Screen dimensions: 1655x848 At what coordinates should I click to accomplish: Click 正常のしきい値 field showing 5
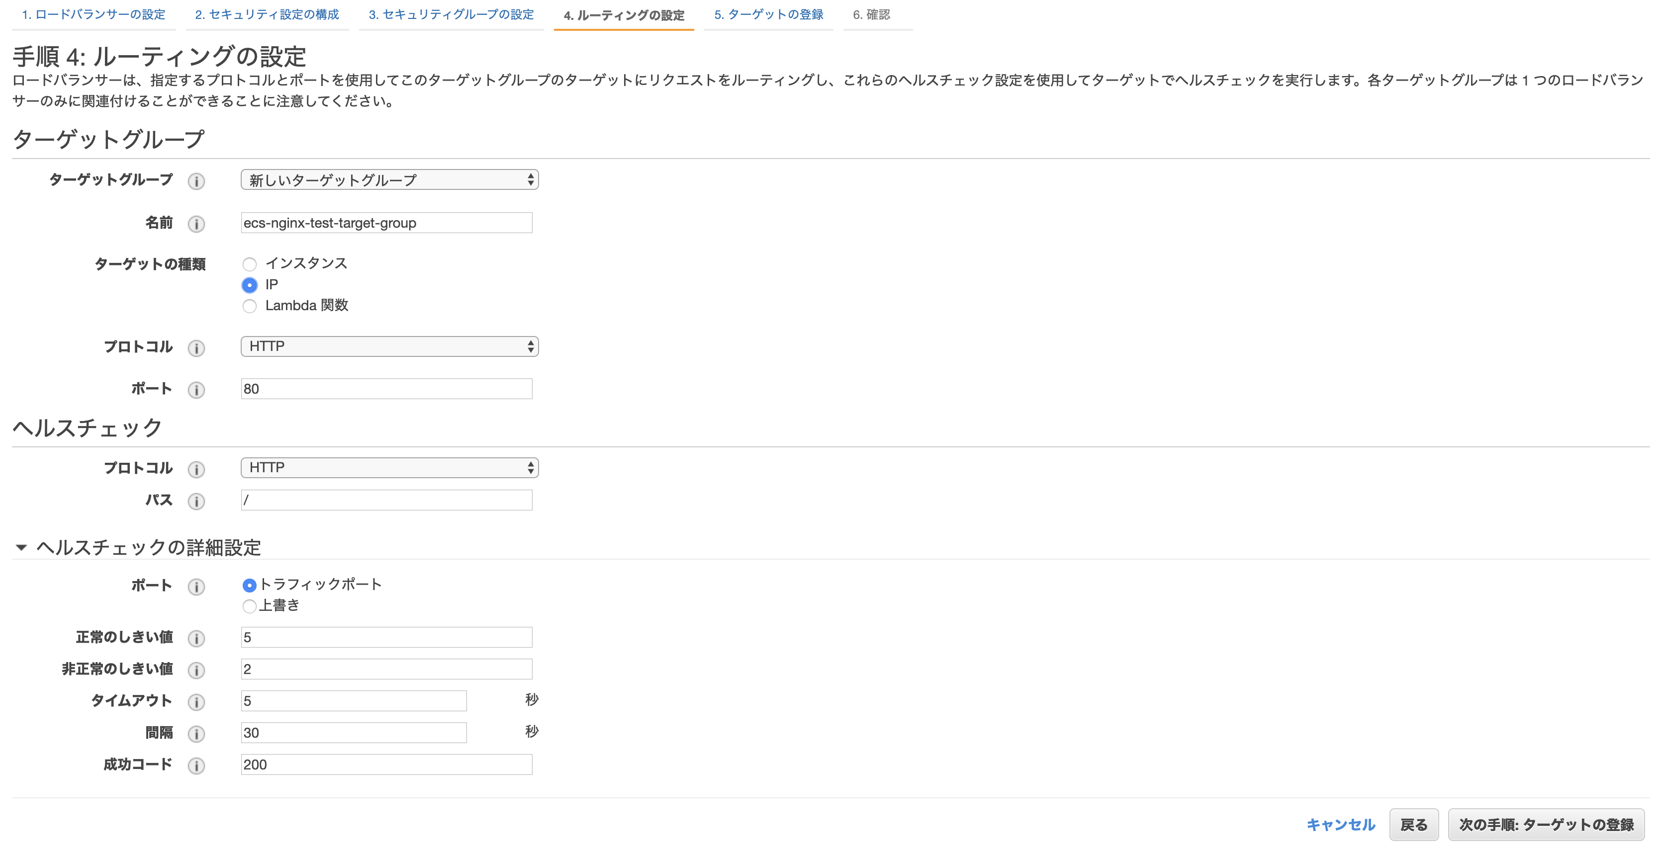pyautogui.click(x=387, y=637)
